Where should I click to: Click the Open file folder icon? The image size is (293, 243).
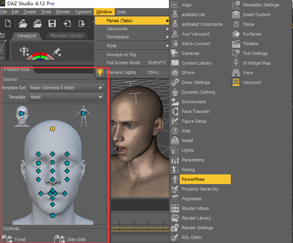[23, 23]
